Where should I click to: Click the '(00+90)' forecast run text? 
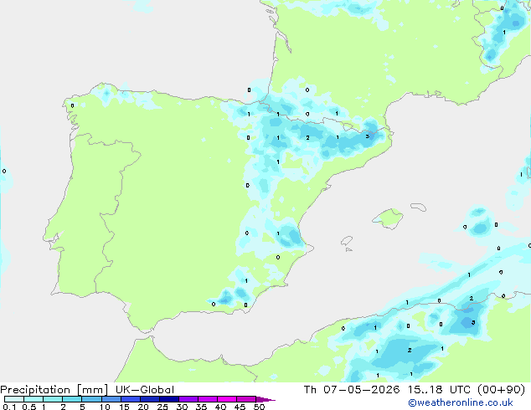[501, 390]
